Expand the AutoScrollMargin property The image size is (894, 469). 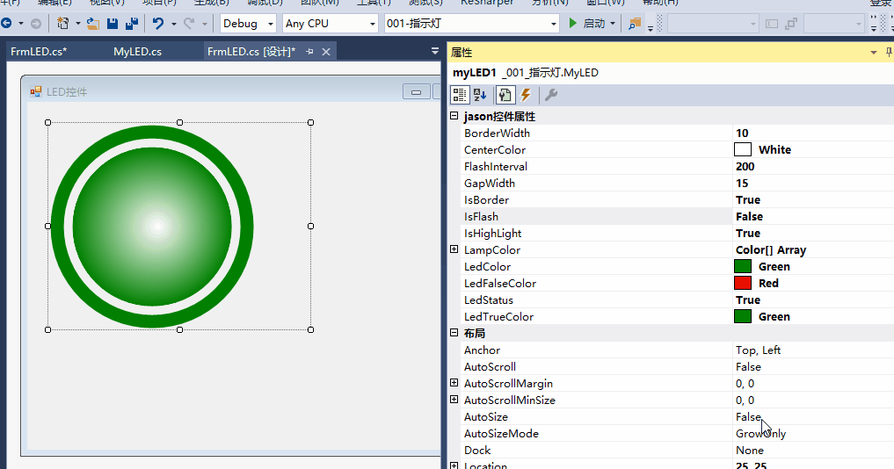pyautogui.click(x=454, y=382)
